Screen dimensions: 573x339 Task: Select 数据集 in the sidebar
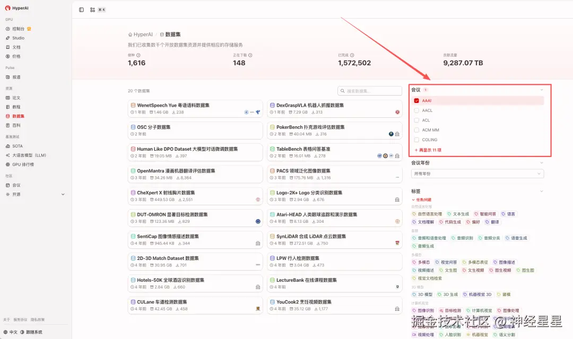pyautogui.click(x=15, y=116)
